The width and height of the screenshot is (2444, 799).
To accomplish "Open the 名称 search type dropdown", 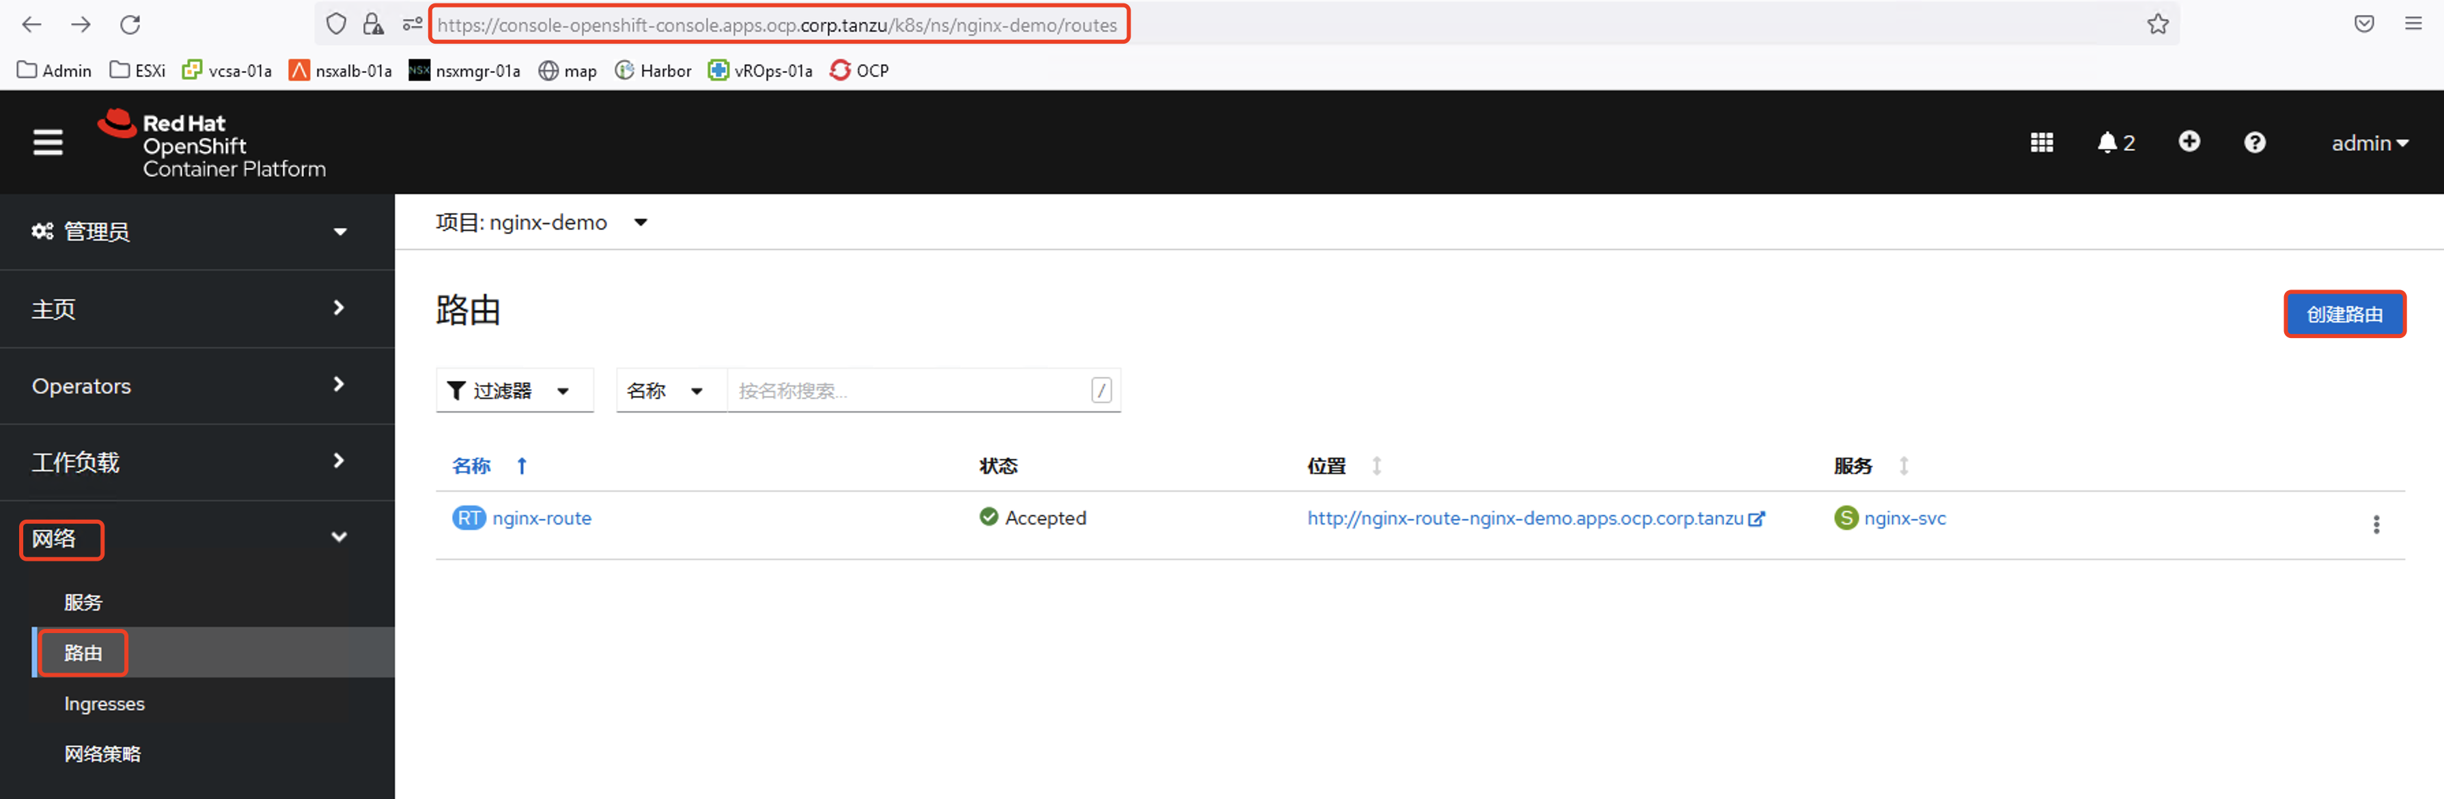I will tap(664, 391).
